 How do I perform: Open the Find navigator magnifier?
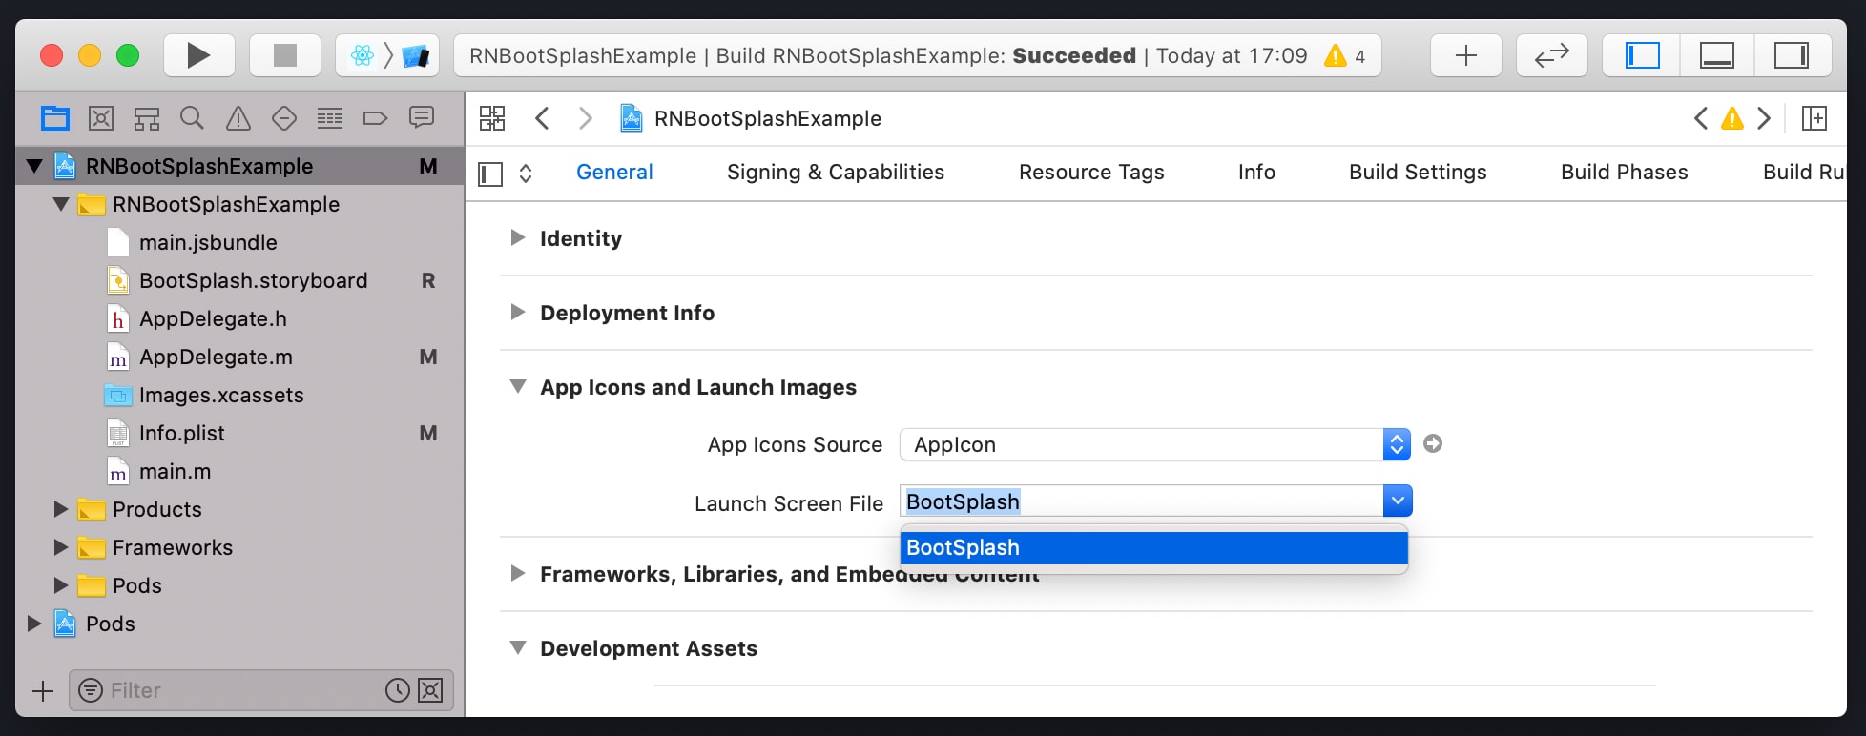[193, 118]
